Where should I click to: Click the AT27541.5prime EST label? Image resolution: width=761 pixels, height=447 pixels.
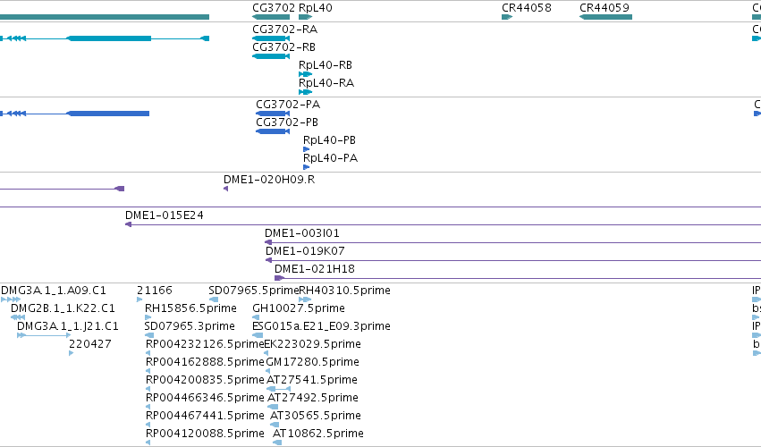tap(312, 381)
